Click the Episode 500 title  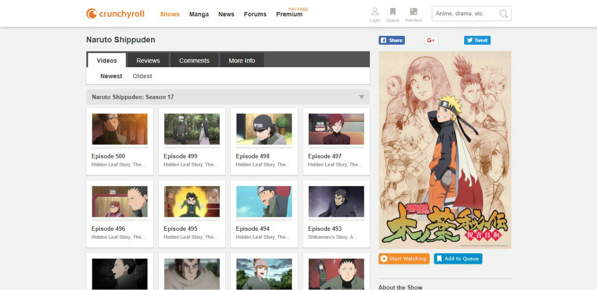tap(108, 156)
